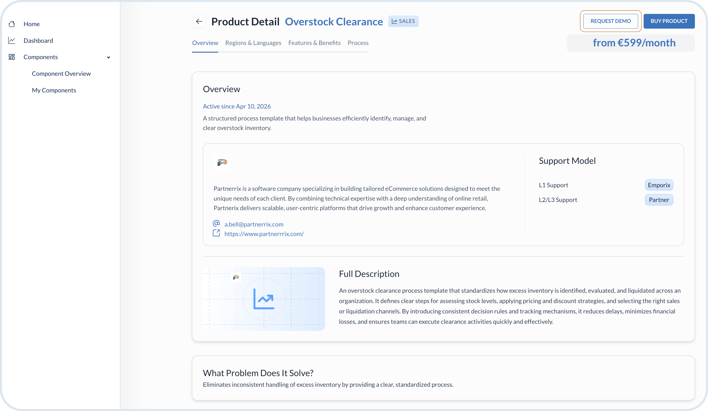
Task: Click the REQUEST DEMO button
Action: tap(611, 21)
